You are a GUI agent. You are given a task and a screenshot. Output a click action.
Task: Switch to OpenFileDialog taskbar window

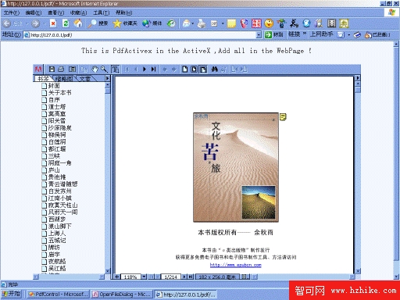(122, 295)
